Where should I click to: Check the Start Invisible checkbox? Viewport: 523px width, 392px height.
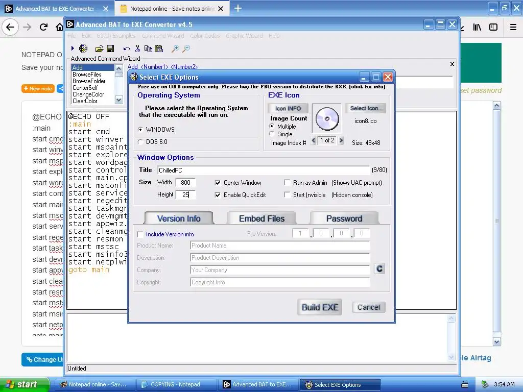287,194
